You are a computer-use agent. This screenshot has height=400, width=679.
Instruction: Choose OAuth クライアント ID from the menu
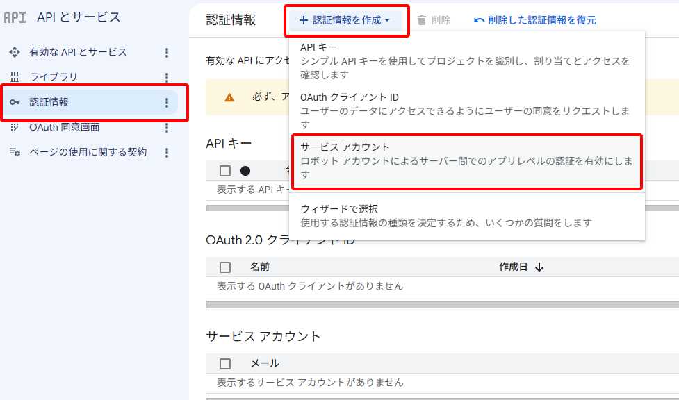click(x=467, y=111)
